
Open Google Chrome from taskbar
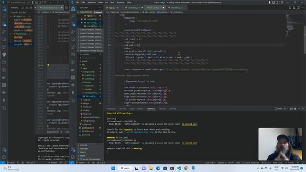186,168
